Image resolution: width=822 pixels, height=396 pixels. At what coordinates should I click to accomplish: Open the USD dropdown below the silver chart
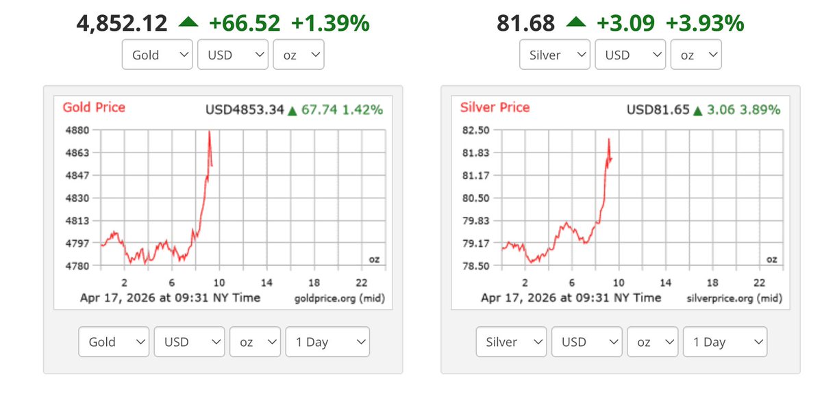point(587,341)
